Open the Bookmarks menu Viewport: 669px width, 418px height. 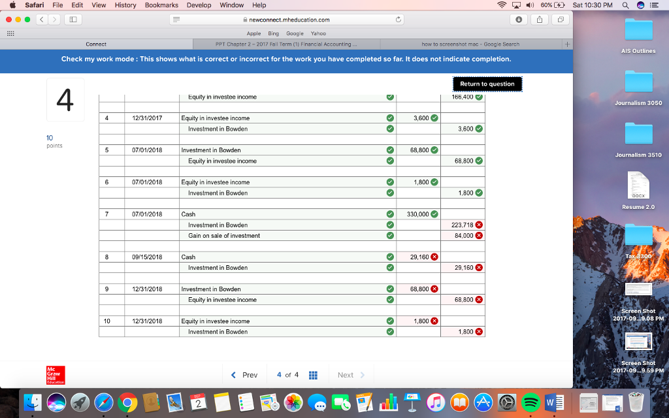(161, 5)
